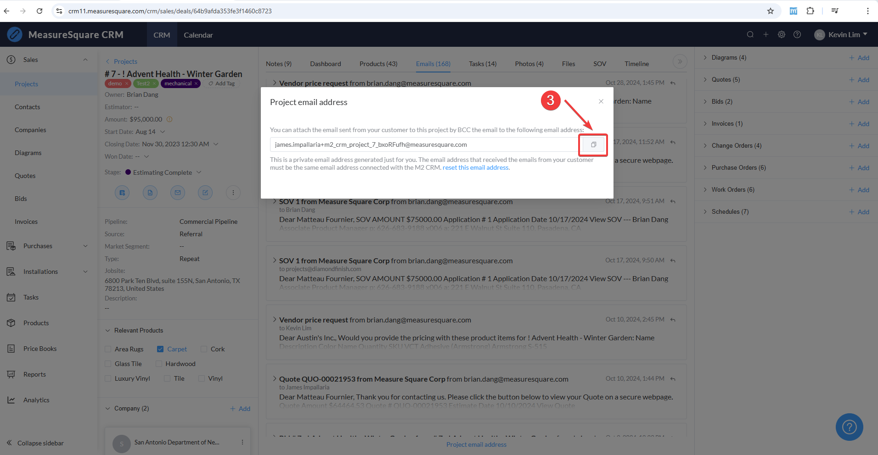The width and height of the screenshot is (878, 455).
Task: Toggle the Glass Tile checkbox
Action: pos(108,364)
